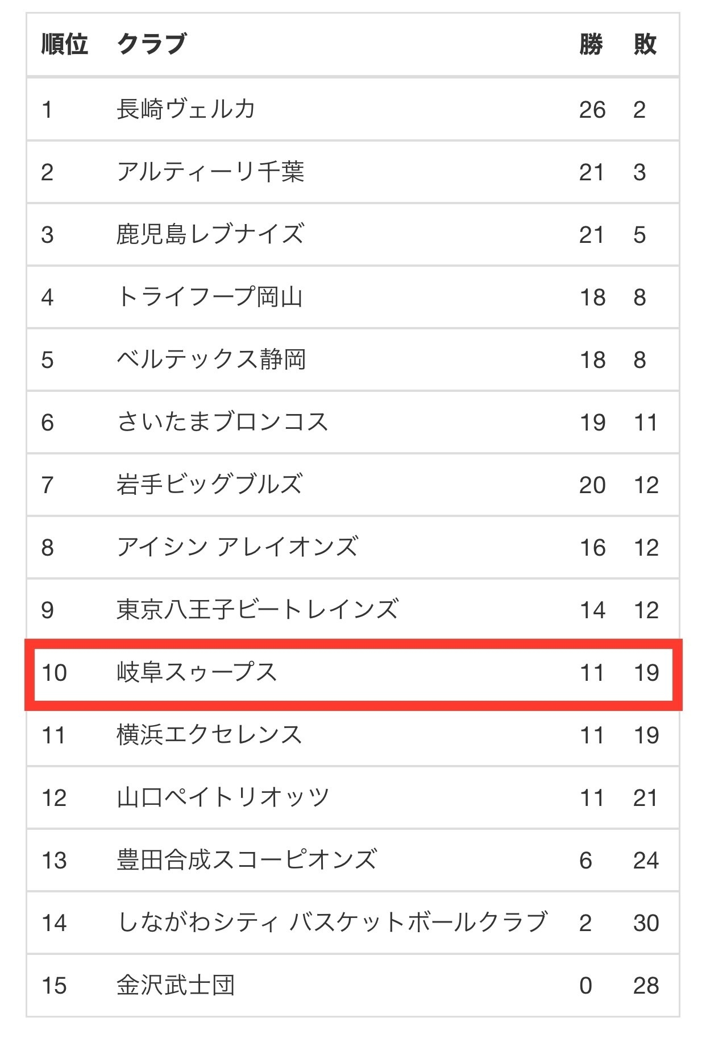Sort by the 順位 column header
The width and height of the screenshot is (706, 1038).
(65, 44)
